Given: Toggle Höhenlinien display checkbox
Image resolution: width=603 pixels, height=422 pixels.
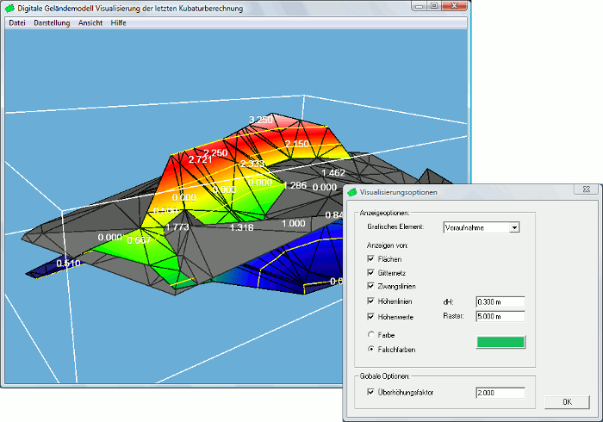Looking at the screenshot, I should 370,301.
